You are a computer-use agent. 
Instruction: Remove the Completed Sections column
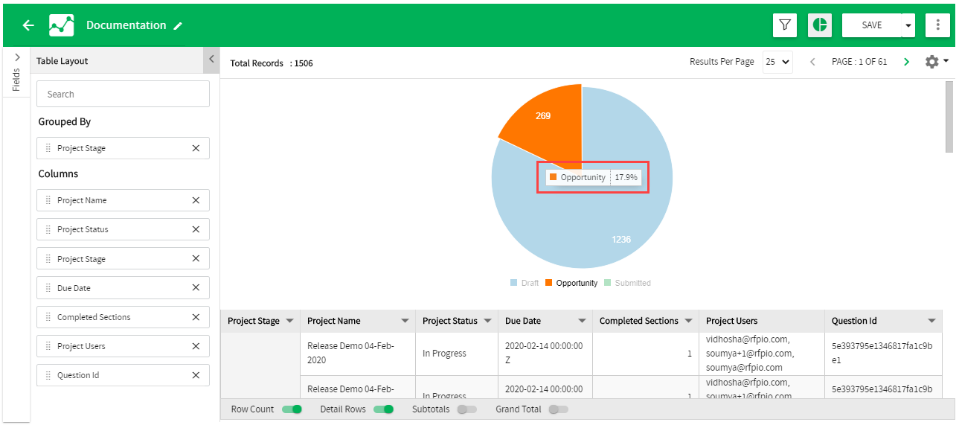(x=196, y=317)
